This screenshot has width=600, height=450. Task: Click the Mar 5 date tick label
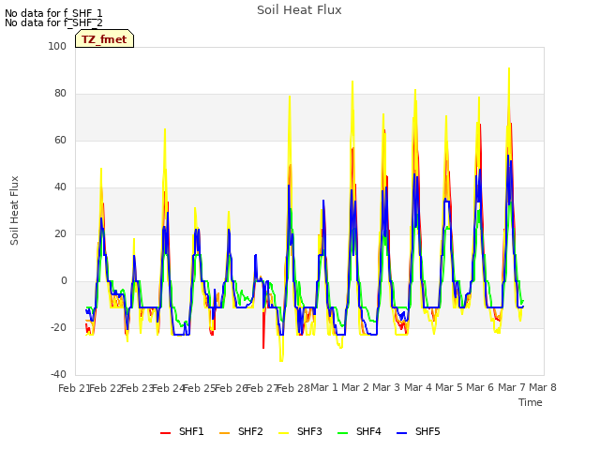(x=449, y=387)
